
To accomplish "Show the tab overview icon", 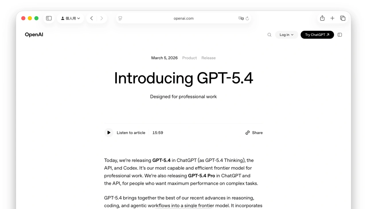I will pos(343,18).
